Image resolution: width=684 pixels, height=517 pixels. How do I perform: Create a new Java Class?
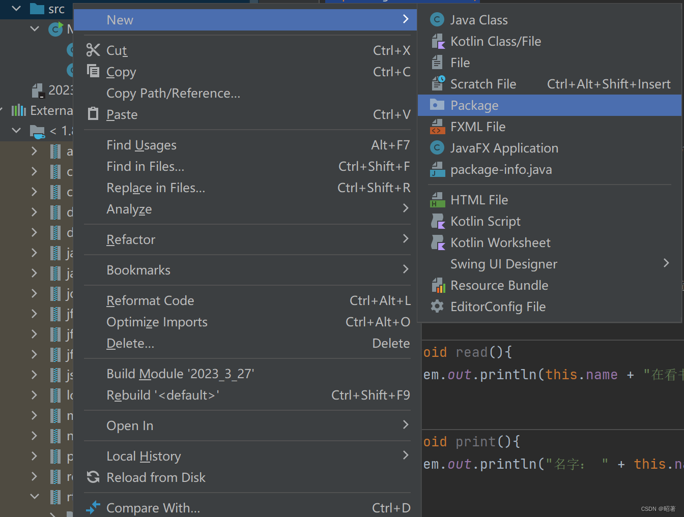550,20
